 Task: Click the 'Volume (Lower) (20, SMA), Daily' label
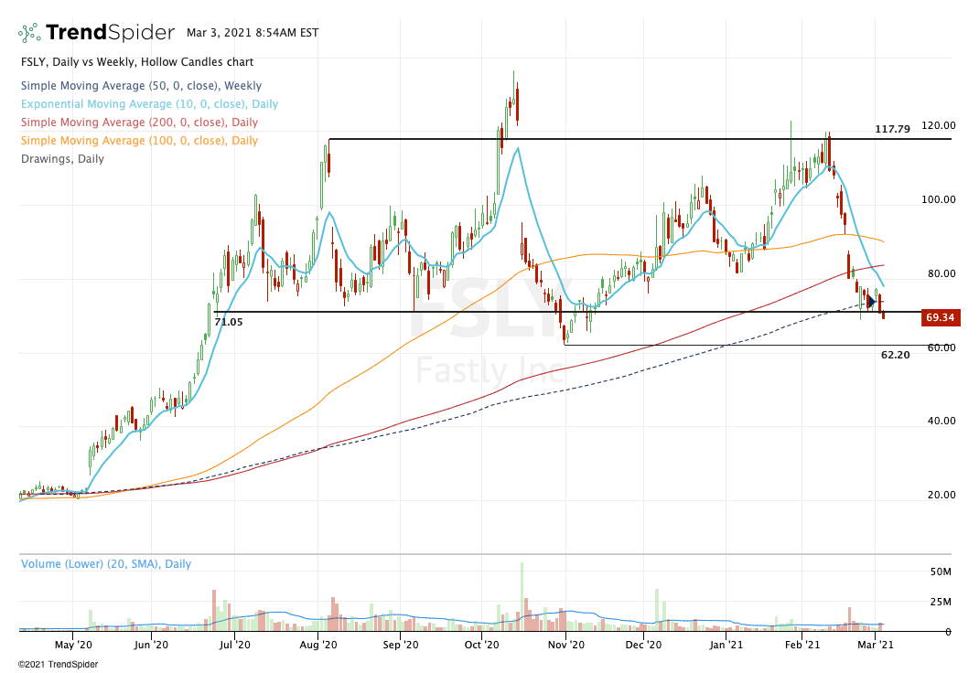point(106,564)
